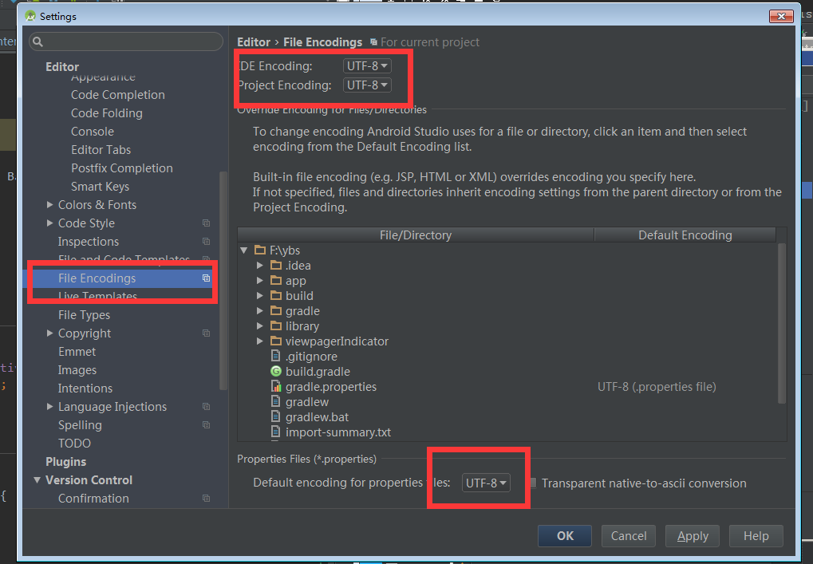
Task: Click the green build.gradle file icon
Action: pyautogui.click(x=276, y=371)
